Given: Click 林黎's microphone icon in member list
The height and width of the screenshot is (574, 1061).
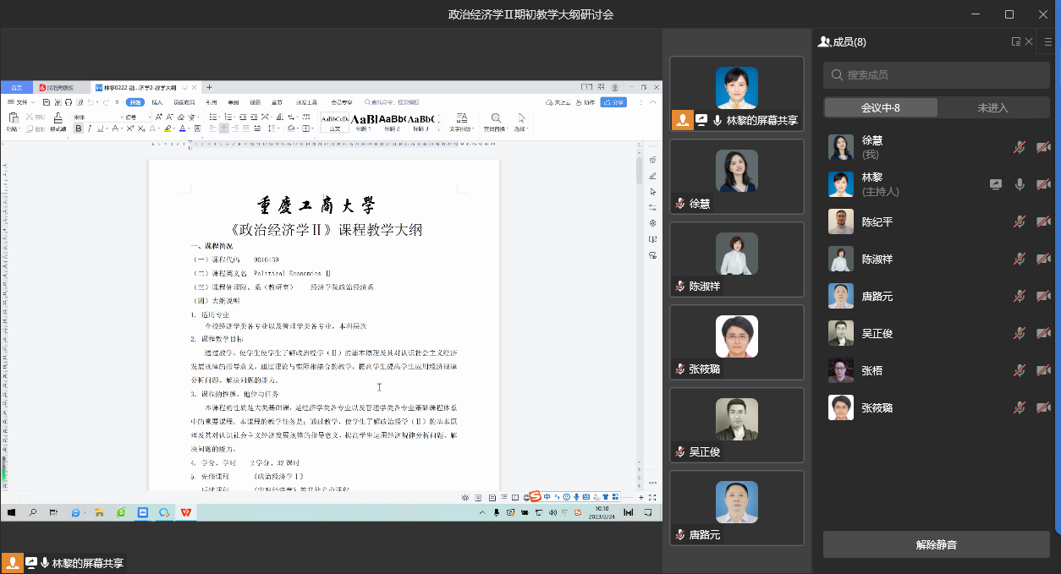Looking at the screenshot, I should [1020, 184].
